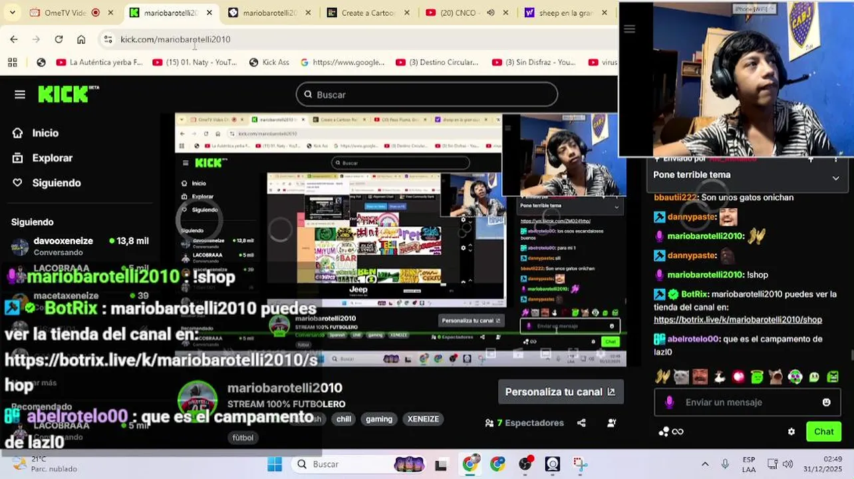The image size is (854, 479).
Task: Click the Enviar un mensaje chat input
Action: 748,402
